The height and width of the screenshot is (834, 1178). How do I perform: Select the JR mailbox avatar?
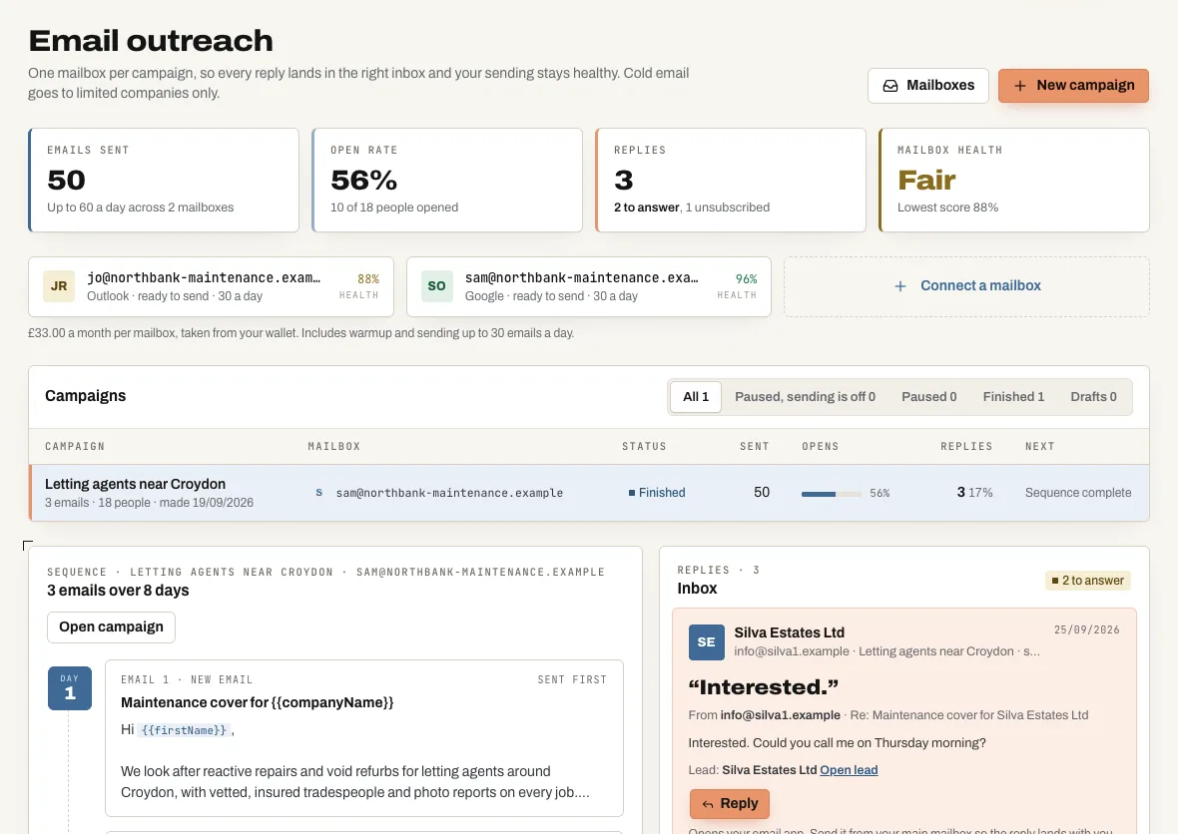59,286
